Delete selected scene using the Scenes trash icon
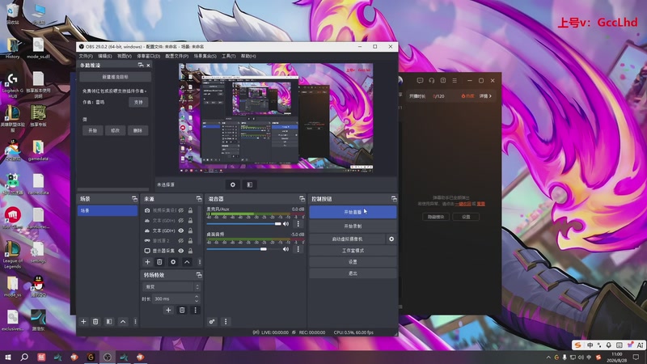Screen dimensions: 647x364 point(95,321)
